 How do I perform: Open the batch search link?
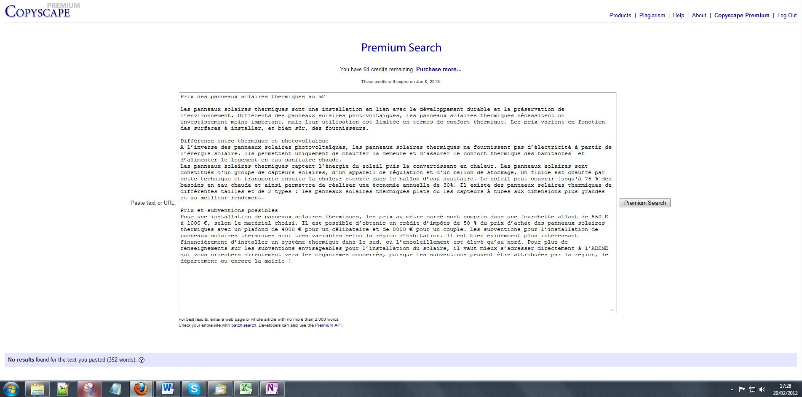click(x=243, y=325)
